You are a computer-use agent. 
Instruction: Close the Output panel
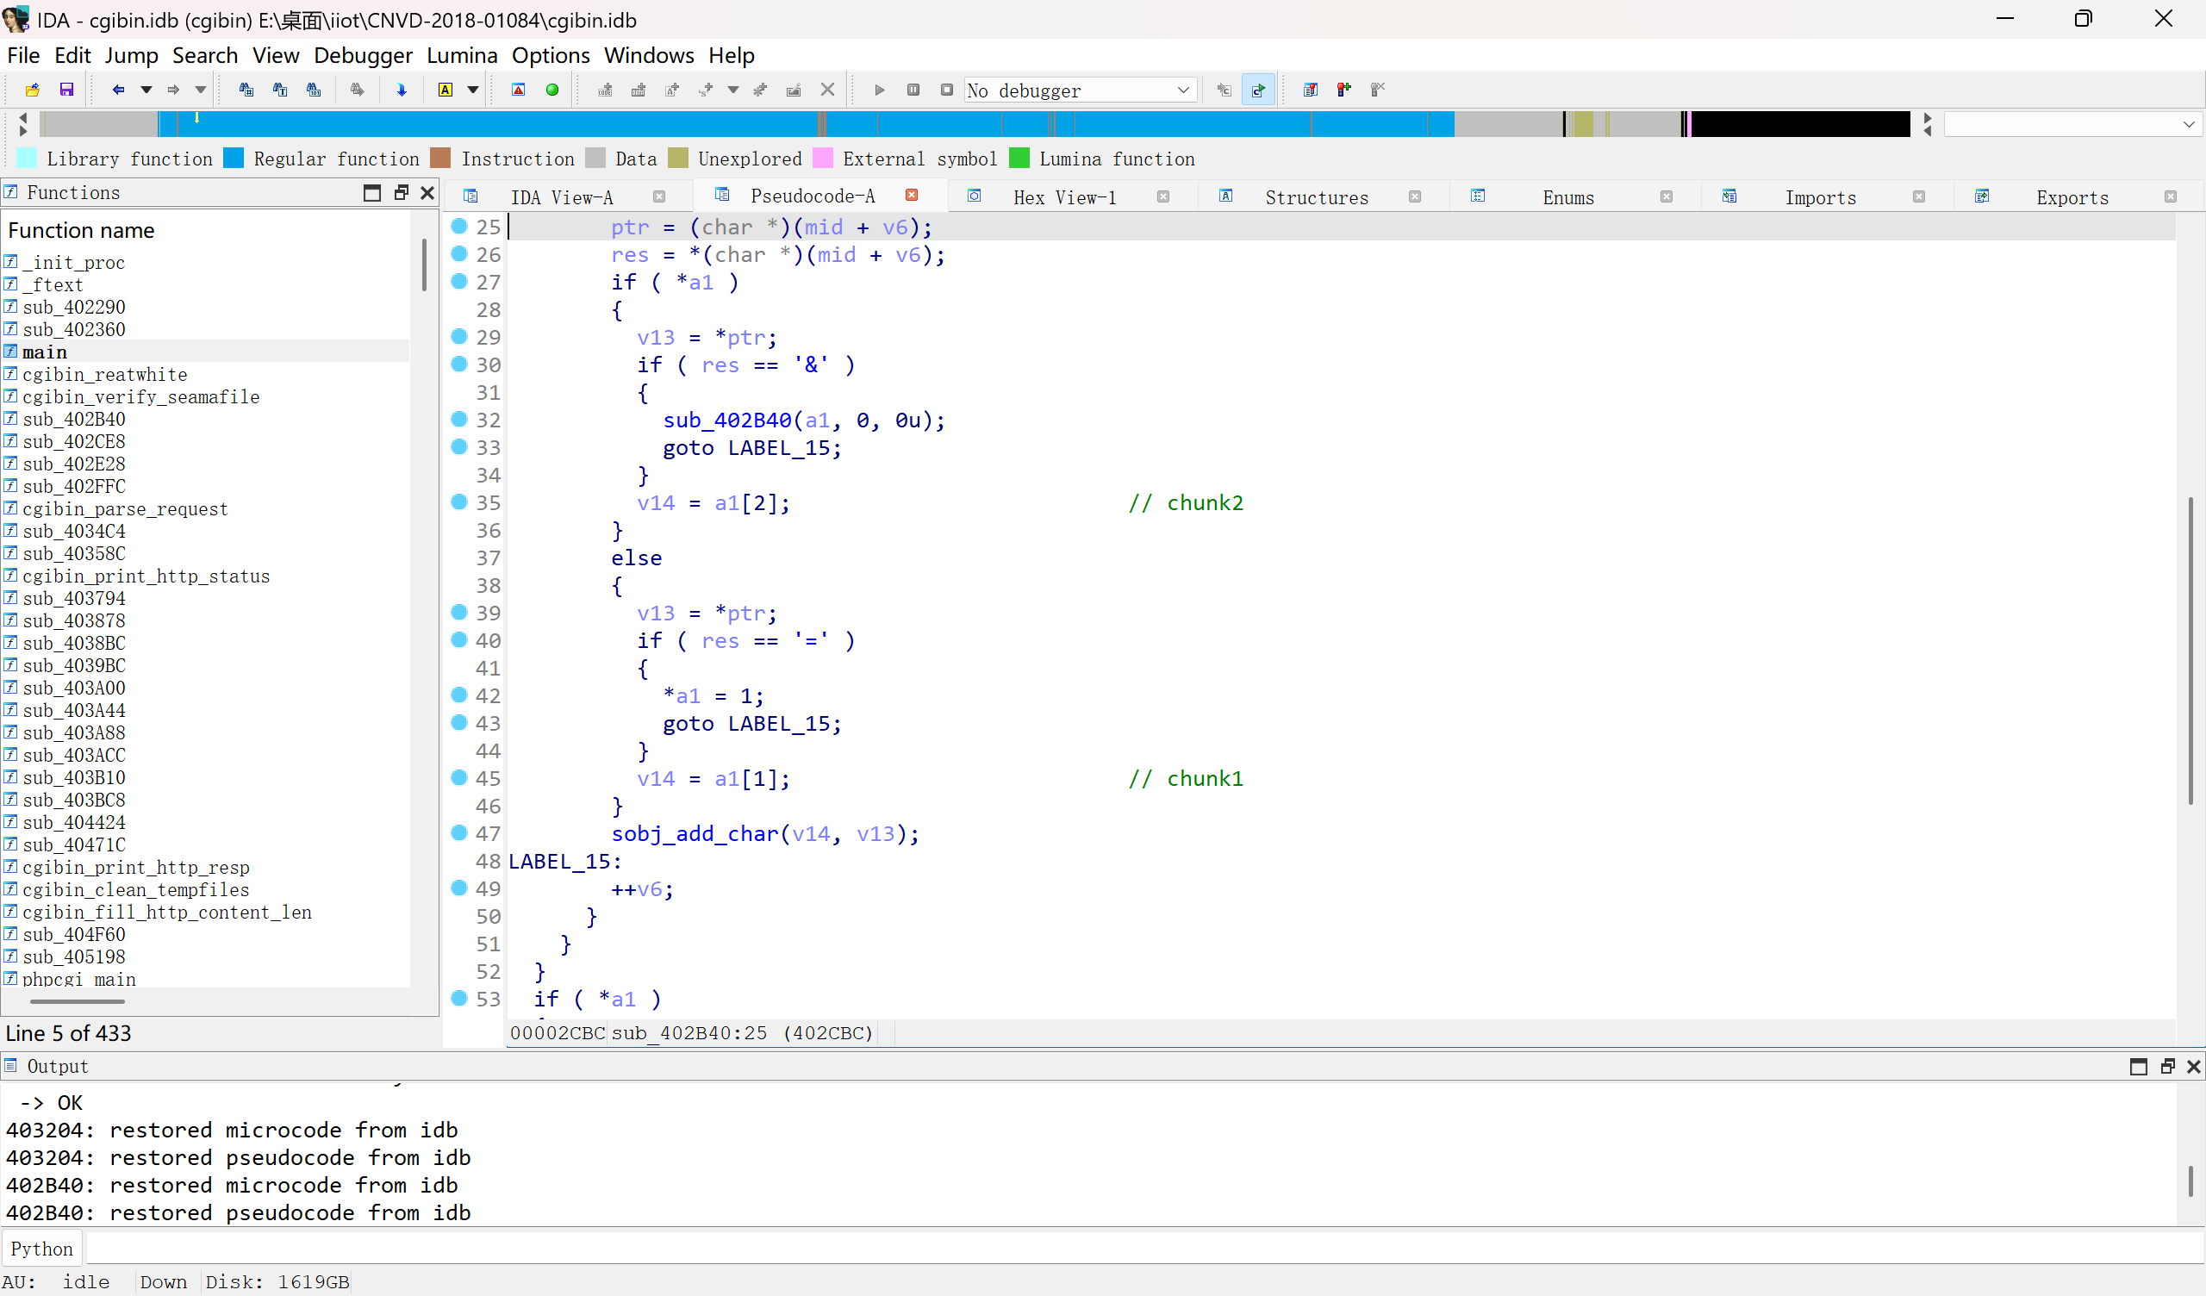tap(2194, 1067)
